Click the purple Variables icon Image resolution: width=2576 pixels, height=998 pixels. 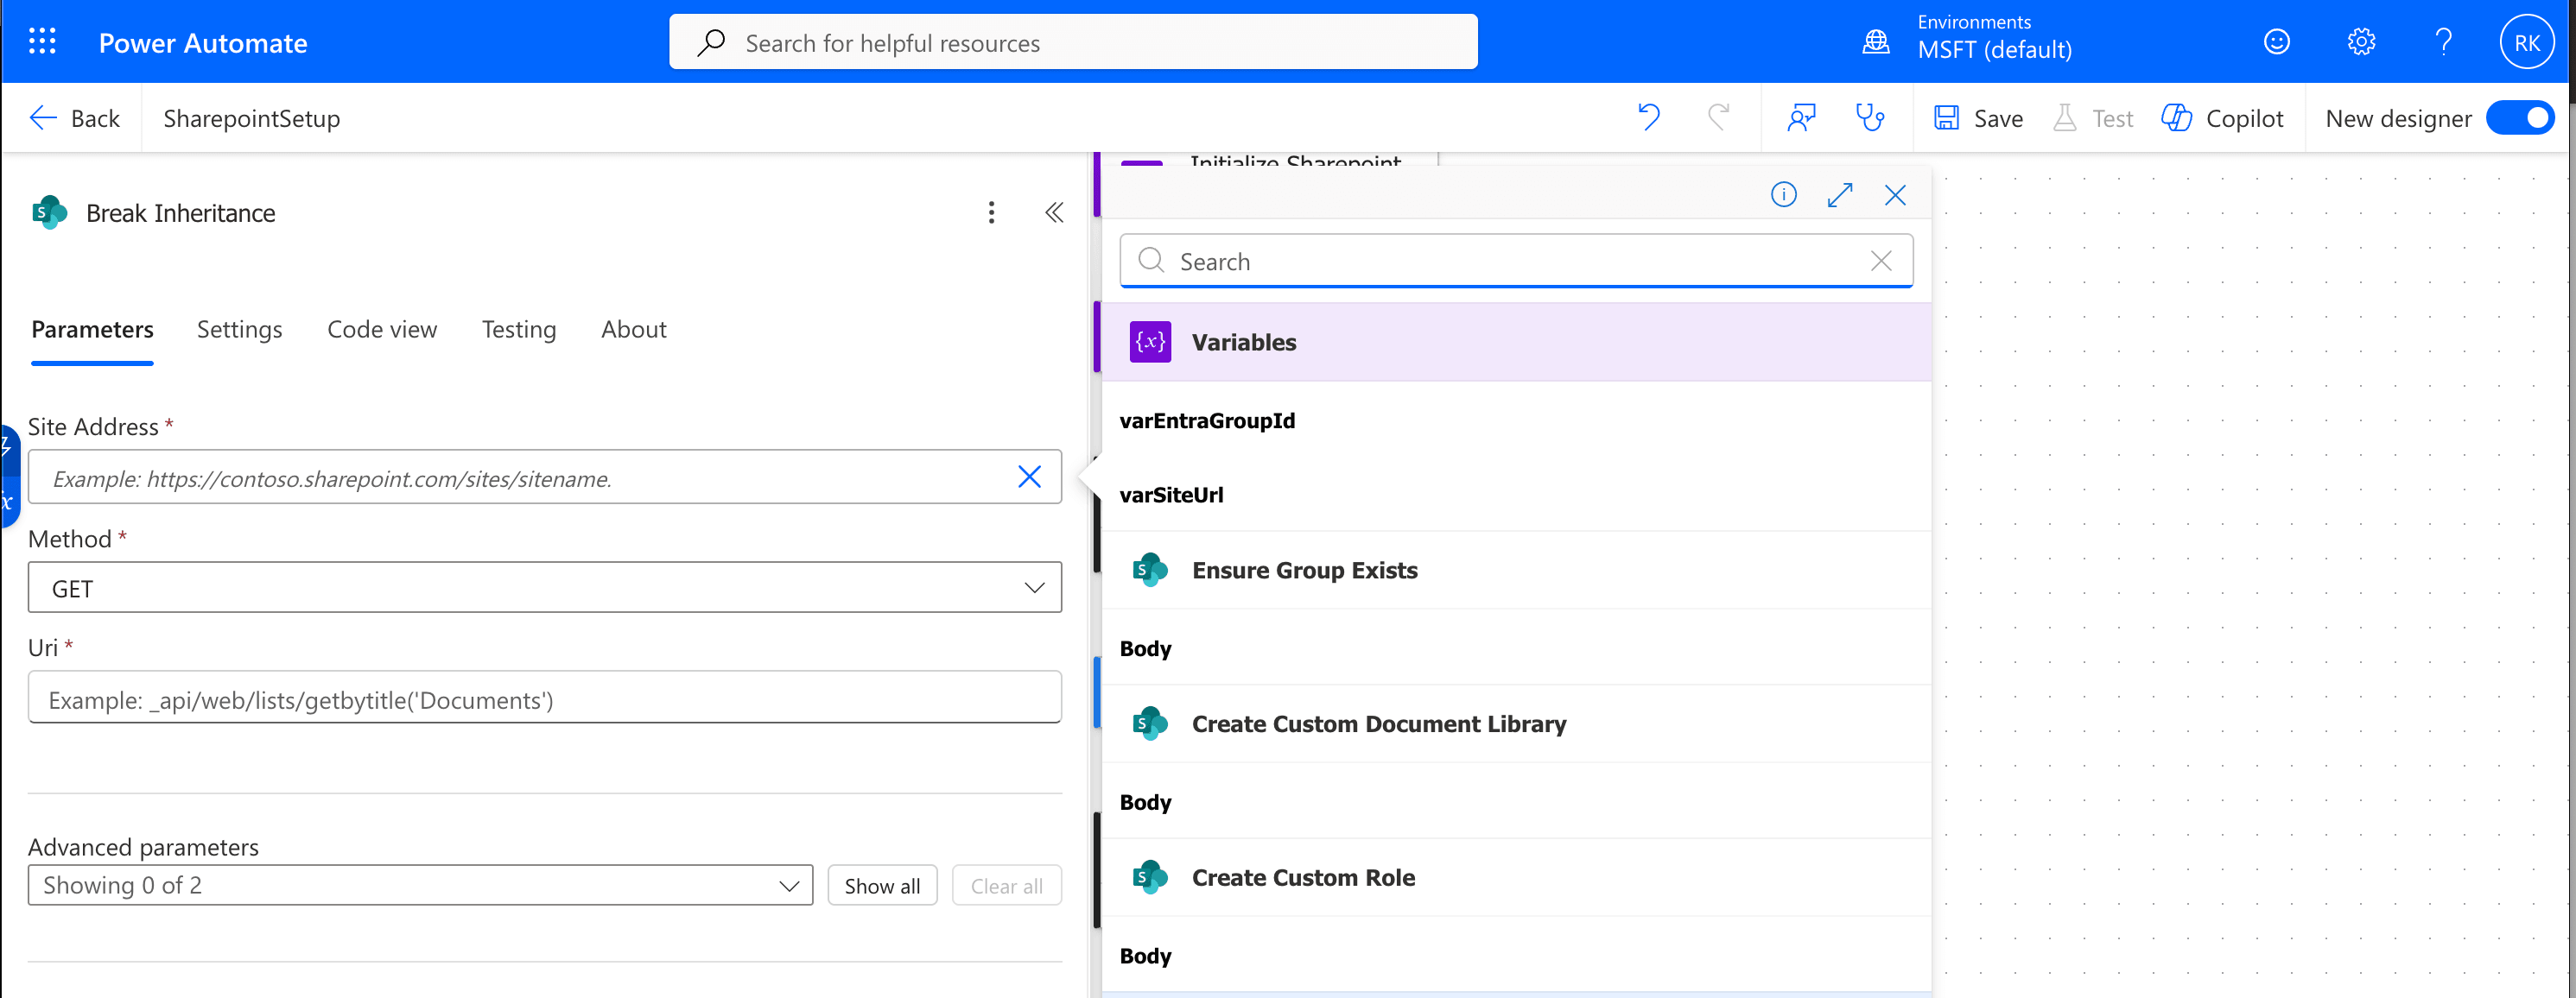1150,342
